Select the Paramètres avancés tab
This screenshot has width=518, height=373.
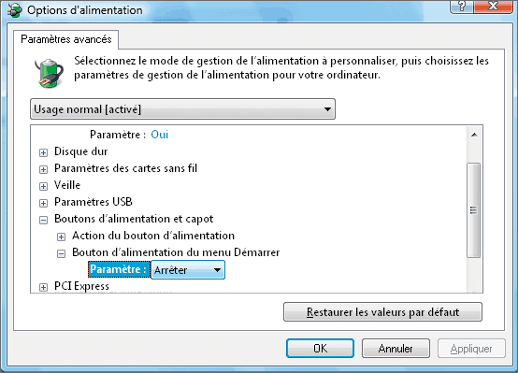pos(66,39)
